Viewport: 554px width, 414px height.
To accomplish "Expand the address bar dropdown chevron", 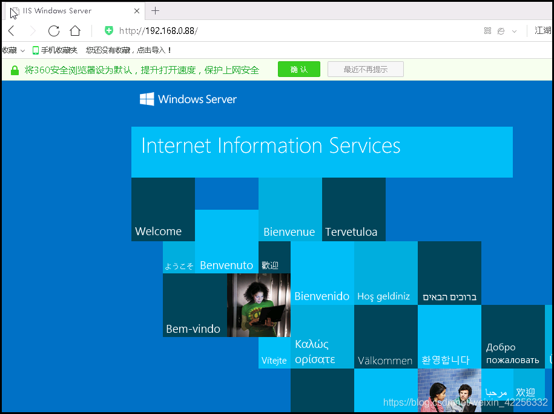I will pyautogui.click(x=515, y=31).
